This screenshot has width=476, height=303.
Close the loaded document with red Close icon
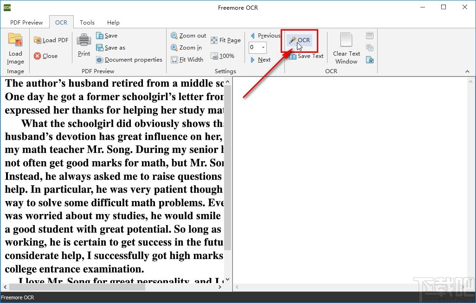[37, 56]
